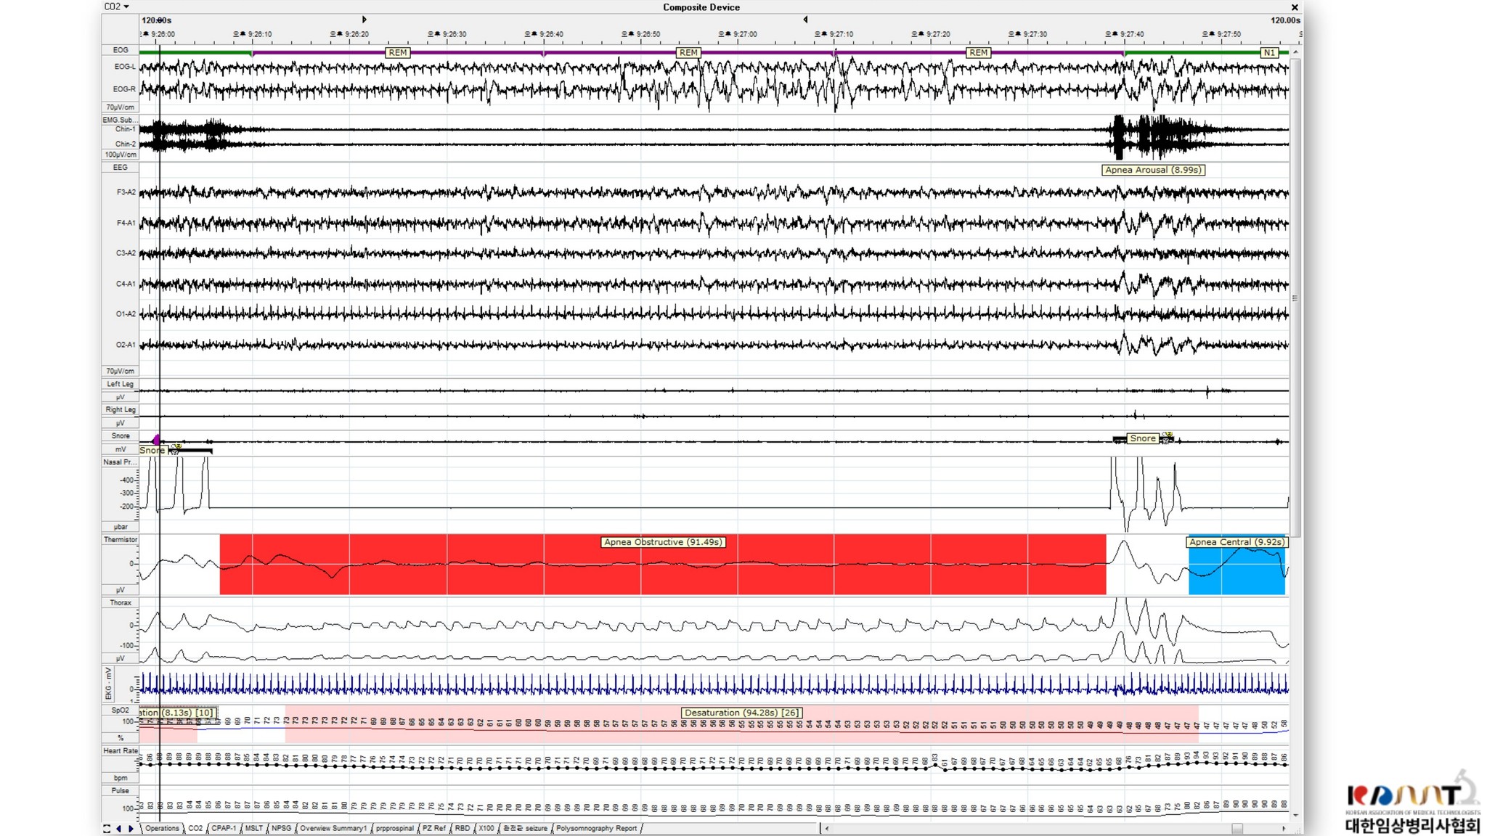Click the fit-view icon beside the tab arrows
The width and height of the screenshot is (1487, 836).
point(107,829)
